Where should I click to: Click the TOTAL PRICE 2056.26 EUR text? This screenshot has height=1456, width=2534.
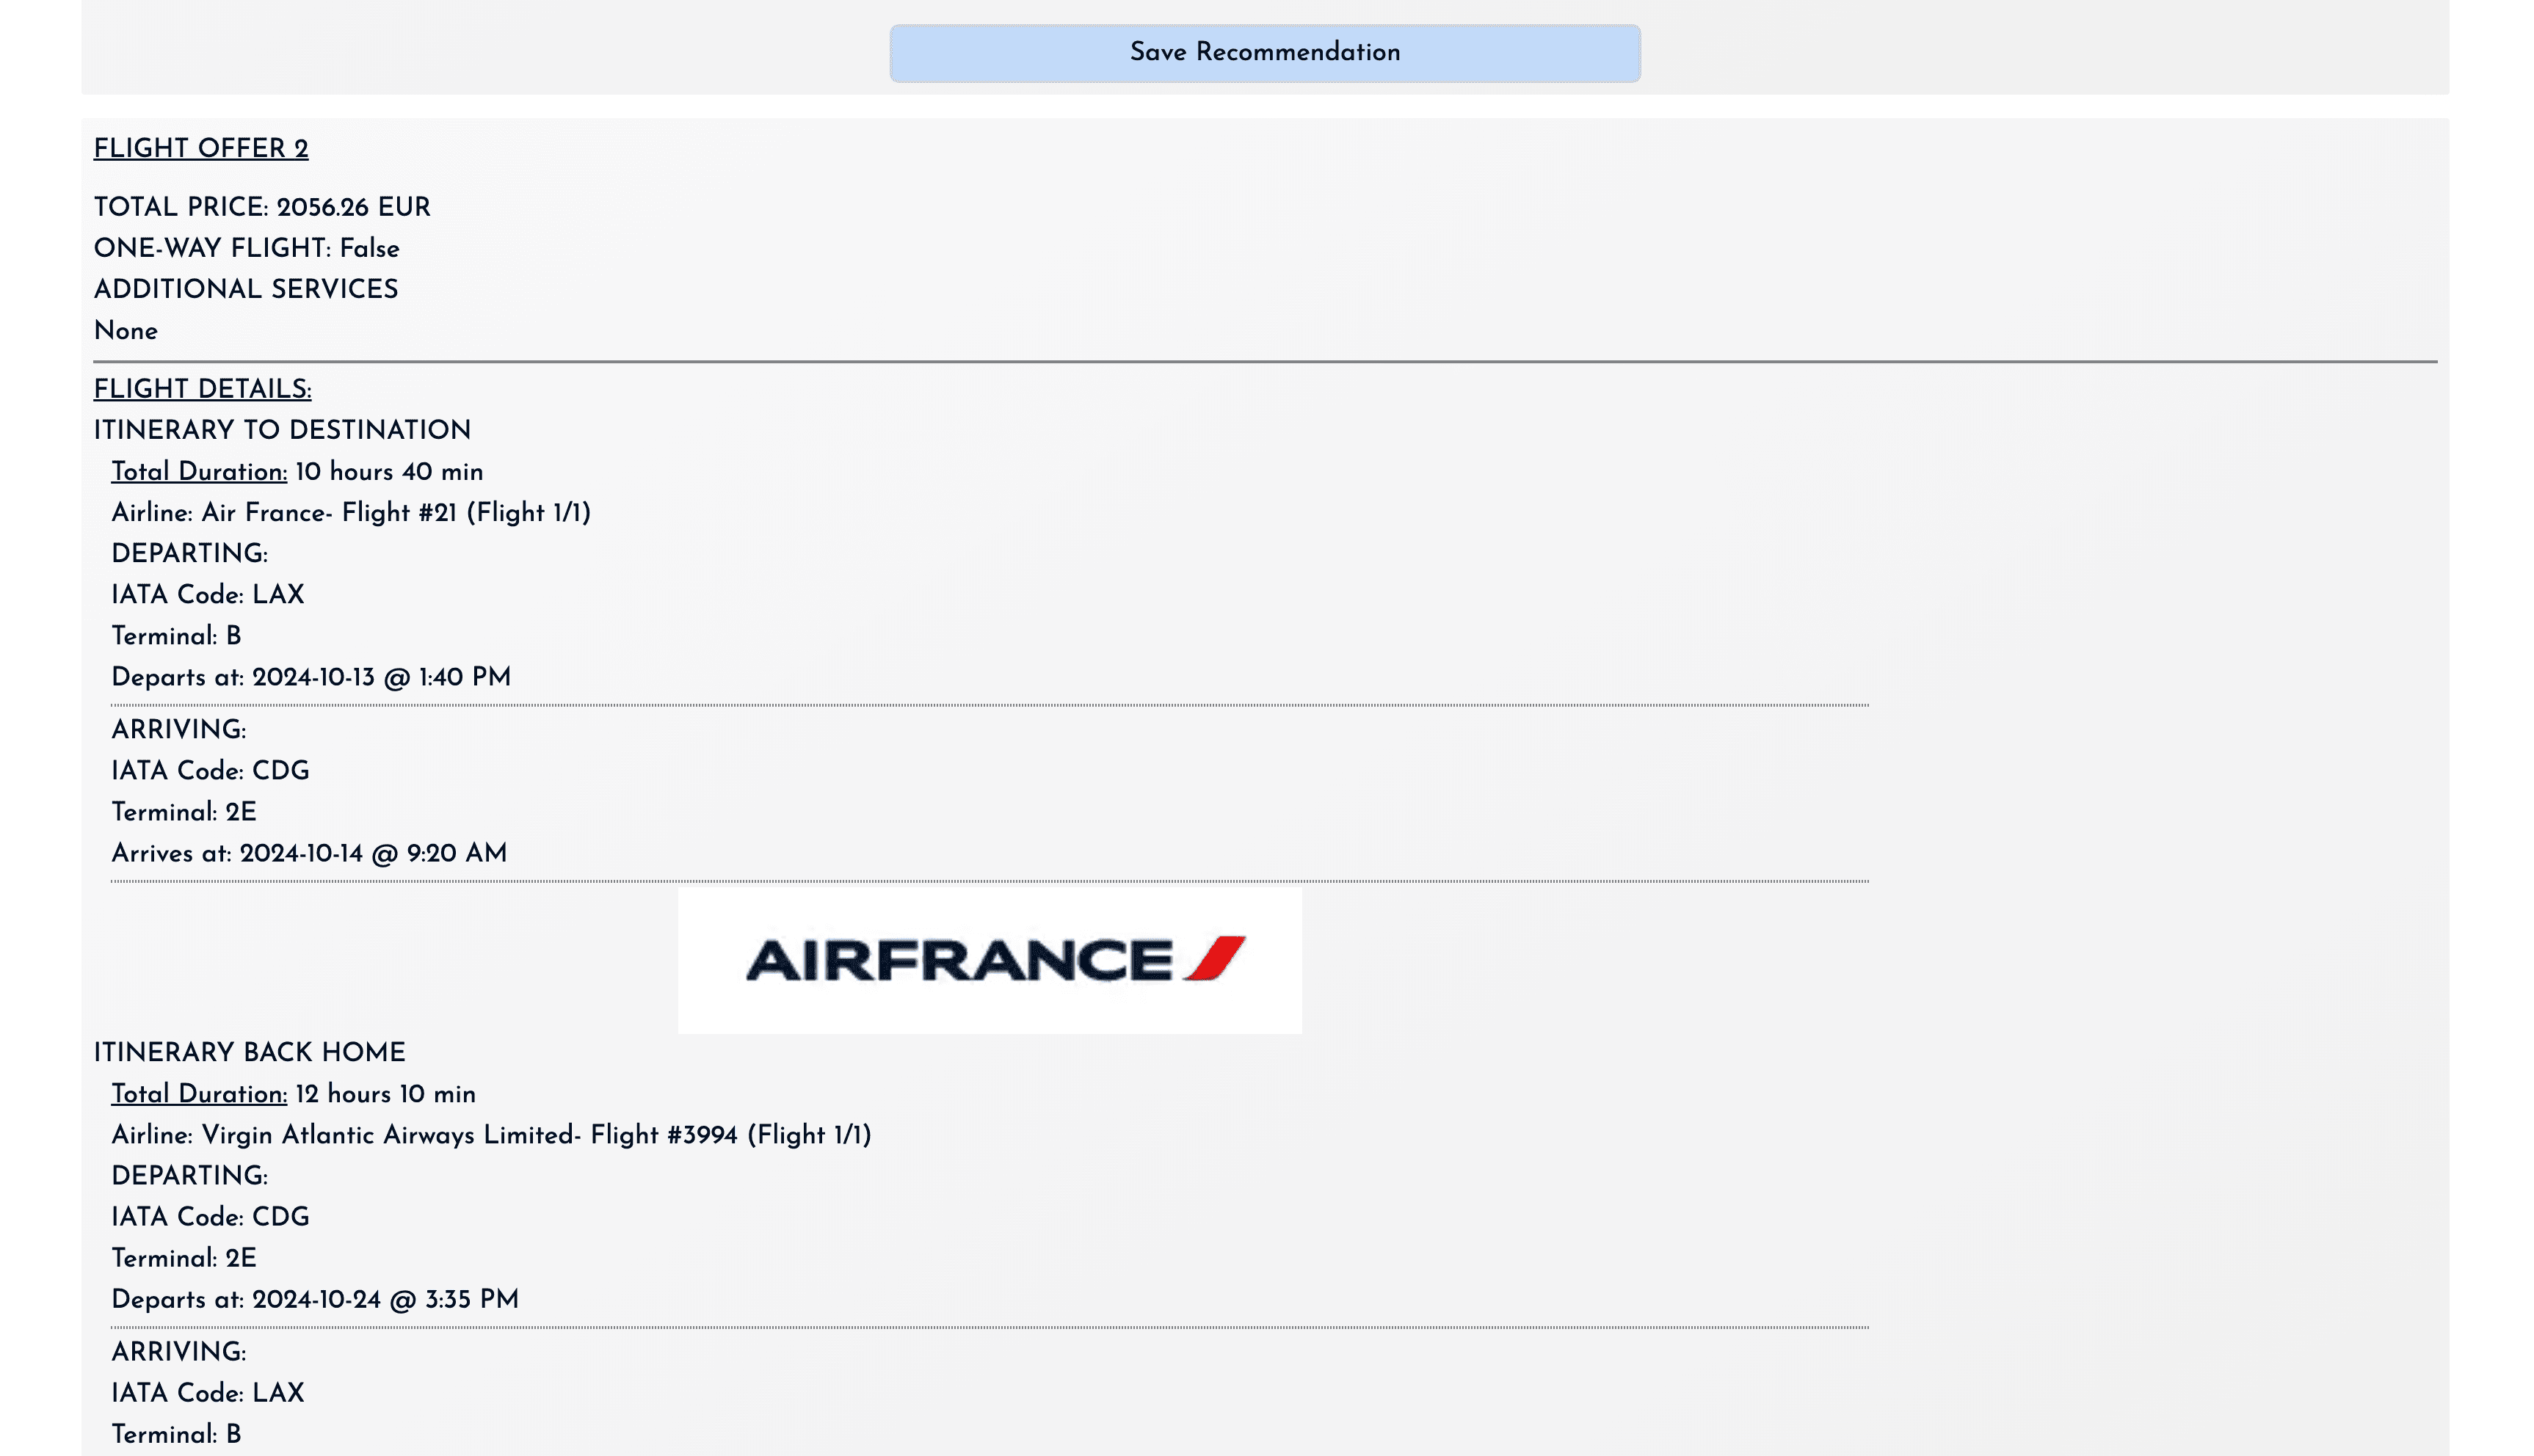[x=262, y=208]
